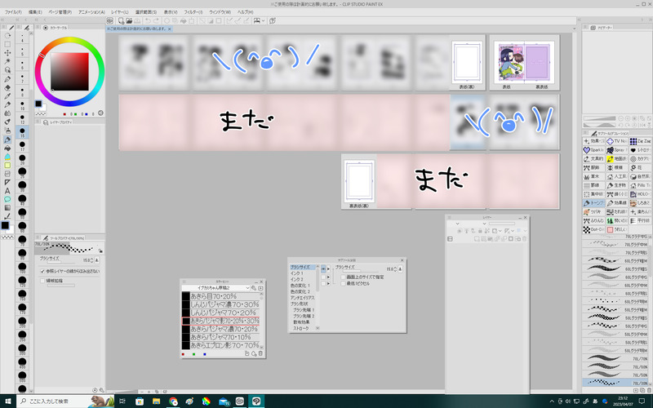Toggle 参照レイヤーの線からはみ出さない checkbox
Image resolution: width=653 pixels, height=408 pixels.
42,271
